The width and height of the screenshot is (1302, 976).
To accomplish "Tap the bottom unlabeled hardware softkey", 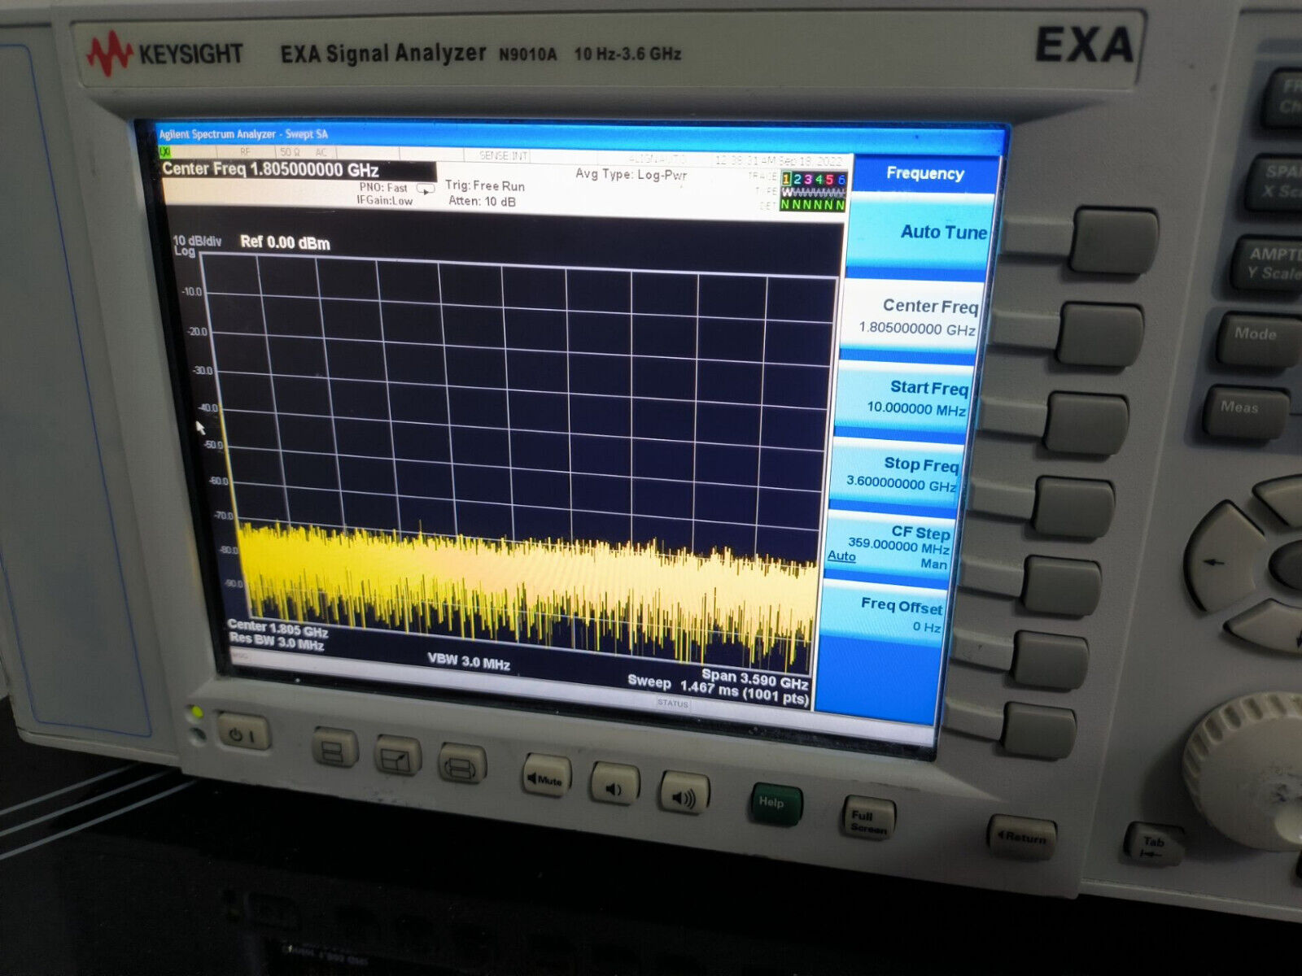I will 1038,731.
